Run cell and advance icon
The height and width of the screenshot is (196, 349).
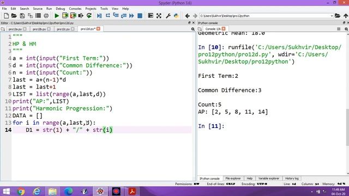pyautogui.click(x=73, y=16)
